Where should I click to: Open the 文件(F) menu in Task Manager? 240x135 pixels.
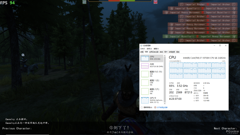tap(143, 49)
